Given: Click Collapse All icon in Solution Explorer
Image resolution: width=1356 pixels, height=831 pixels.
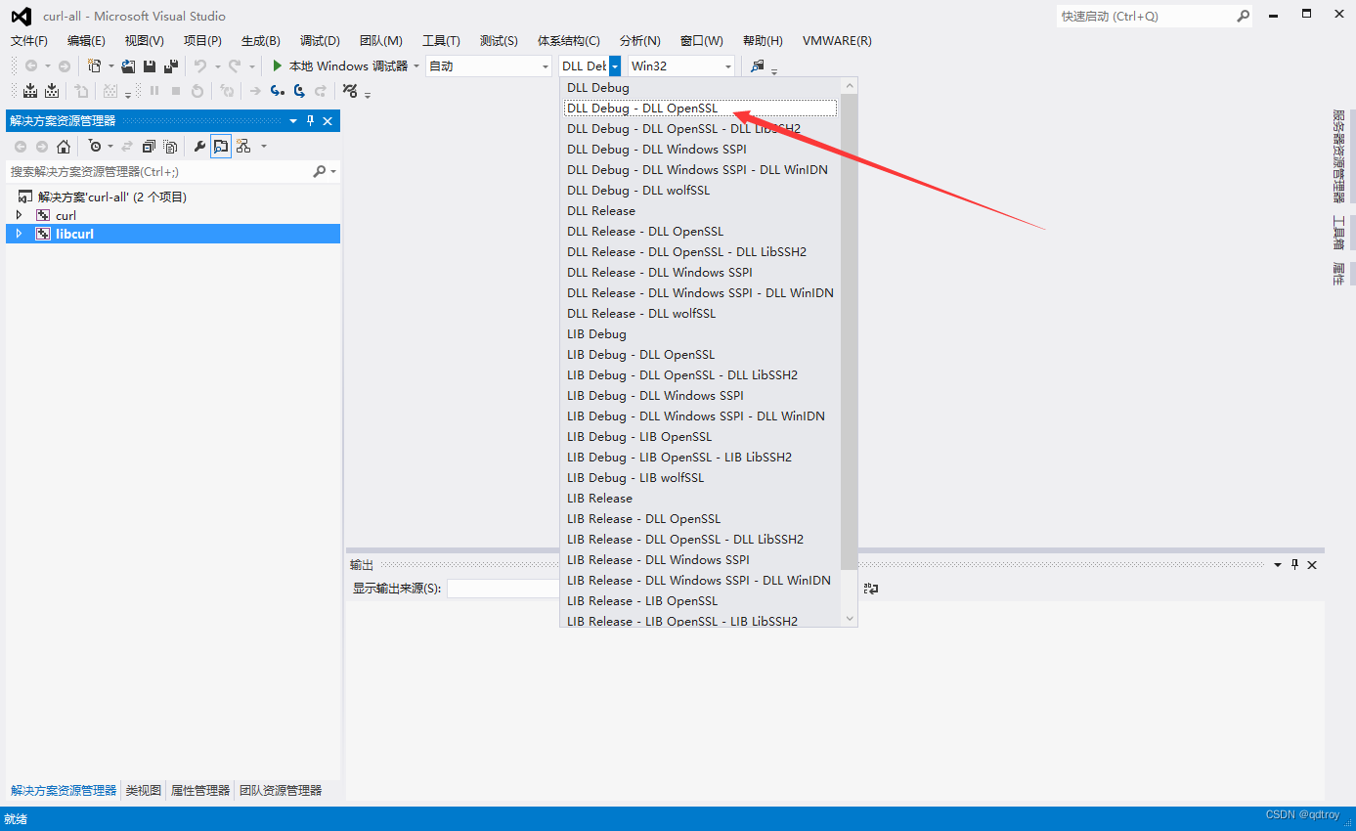Looking at the screenshot, I should click(x=149, y=146).
